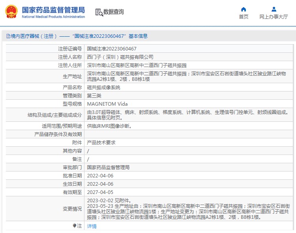Click the 注册人住所 label

point(70,65)
